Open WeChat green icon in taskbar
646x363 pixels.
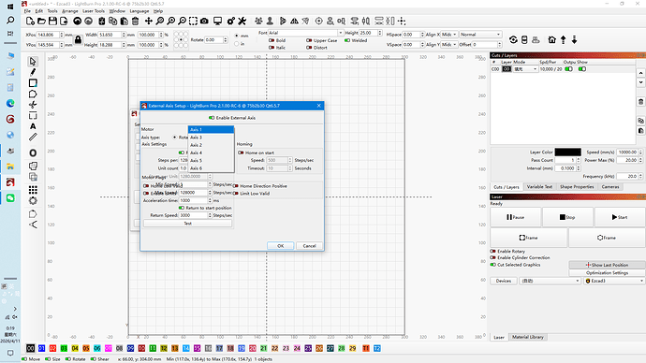click(x=10, y=198)
